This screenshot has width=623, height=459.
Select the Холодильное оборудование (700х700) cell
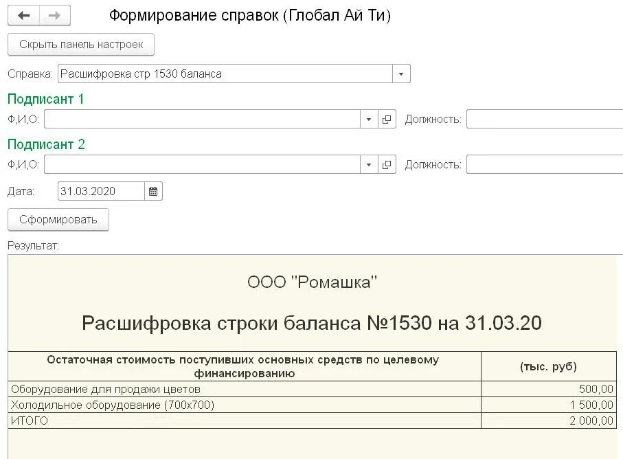(245, 405)
